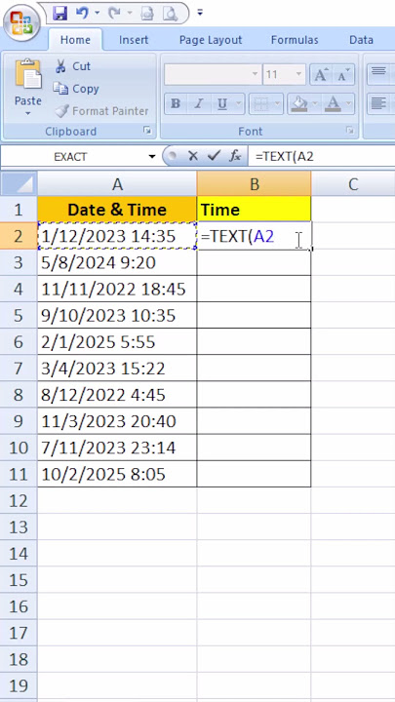The height and width of the screenshot is (702, 395).
Task: Click the Format Painter button
Action: [x=101, y=111]
